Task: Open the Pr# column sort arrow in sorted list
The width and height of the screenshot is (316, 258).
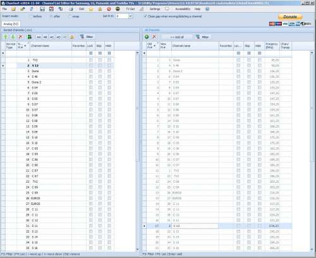Action: coord(25,46)
